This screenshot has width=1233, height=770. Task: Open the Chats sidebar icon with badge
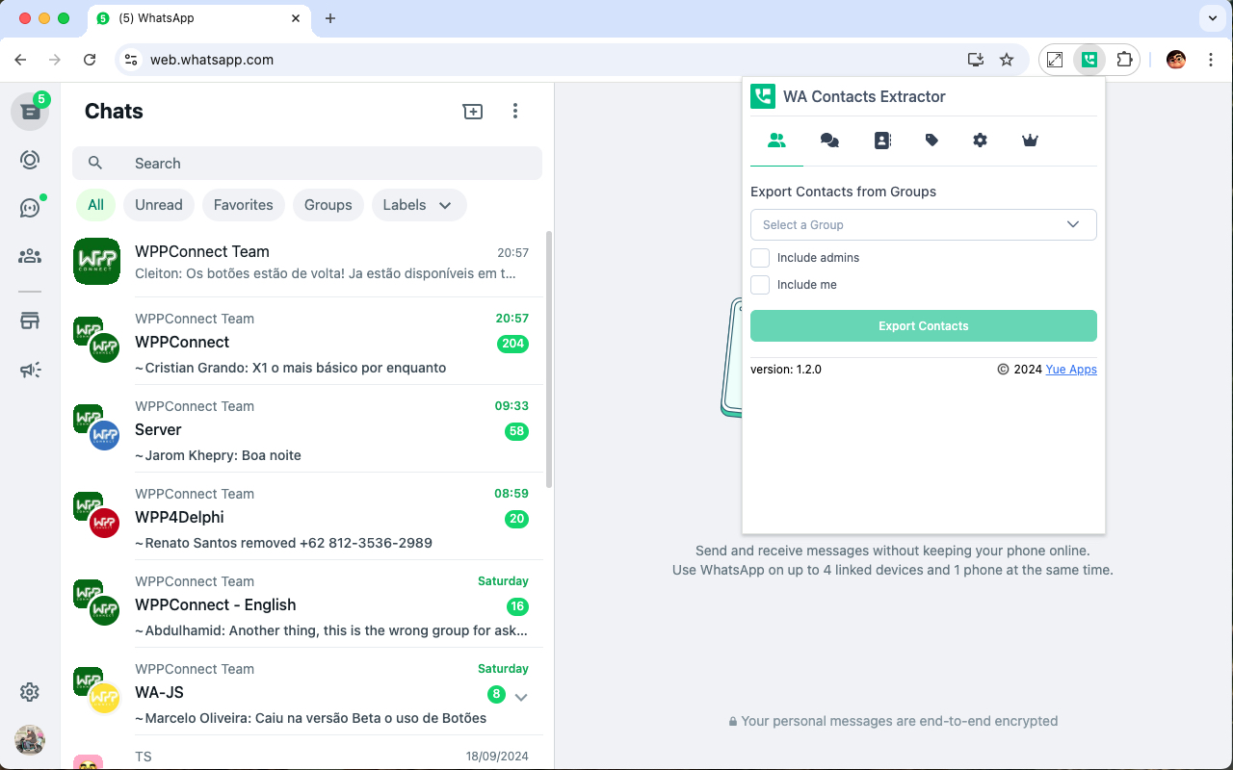30,112
